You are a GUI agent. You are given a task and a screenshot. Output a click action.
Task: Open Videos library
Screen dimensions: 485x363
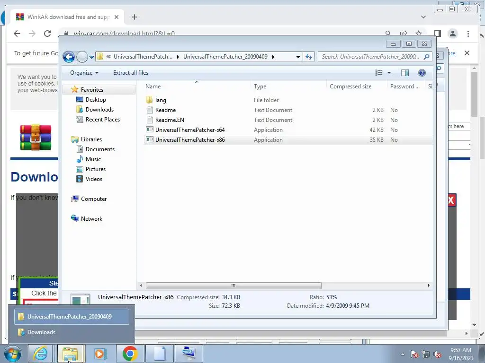coord(94,179)
